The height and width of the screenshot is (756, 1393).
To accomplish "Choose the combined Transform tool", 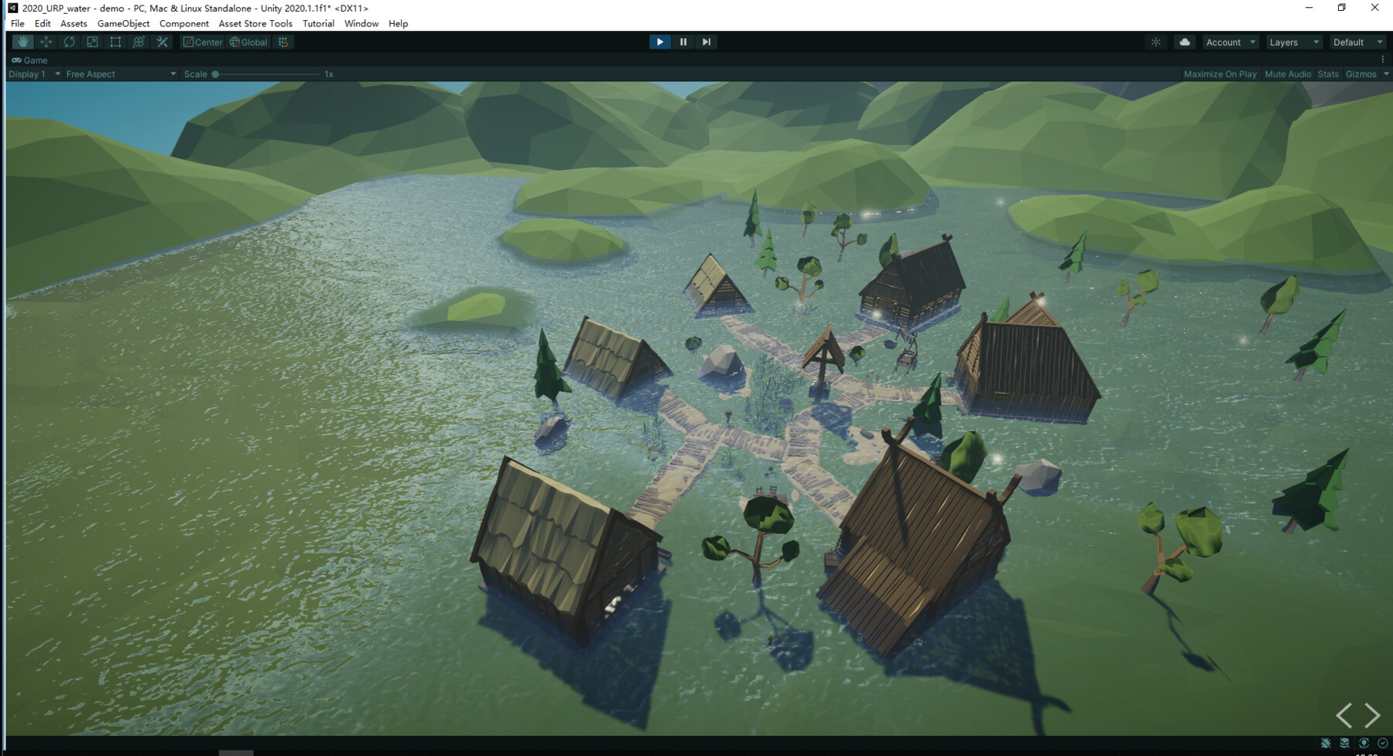I will click(138, 42).
